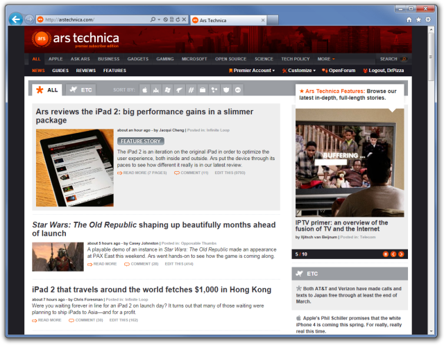Click the page scrollbar down arrow
Viewport: 444px width, 345px height.
tap(431, 331)
